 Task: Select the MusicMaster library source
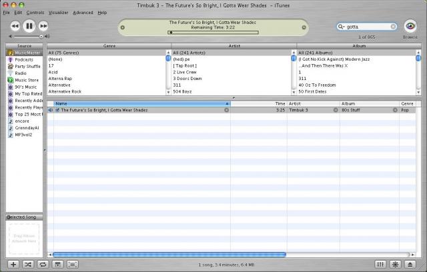coord(24,53)
